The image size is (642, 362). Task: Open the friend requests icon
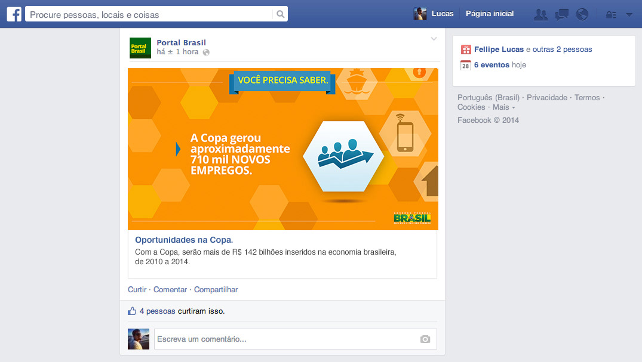click(541, 14)
